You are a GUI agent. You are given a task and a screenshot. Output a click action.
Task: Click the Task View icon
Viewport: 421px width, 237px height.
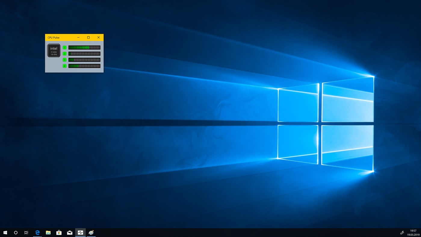pyautogui.click(x=26, y=232)
